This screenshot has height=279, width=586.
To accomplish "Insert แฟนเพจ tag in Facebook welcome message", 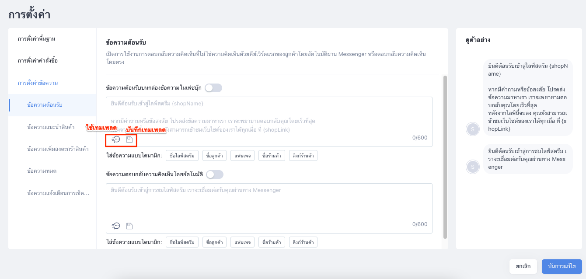I will 243,156.
